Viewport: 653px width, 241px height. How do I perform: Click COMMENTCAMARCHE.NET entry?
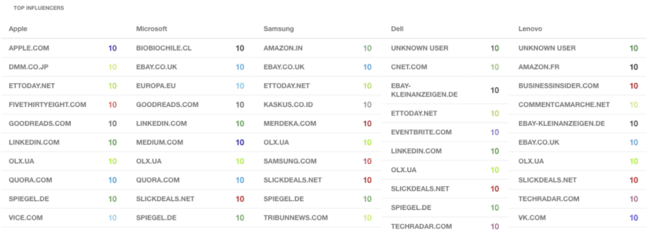pyautogui.click(x=564, y=105)
